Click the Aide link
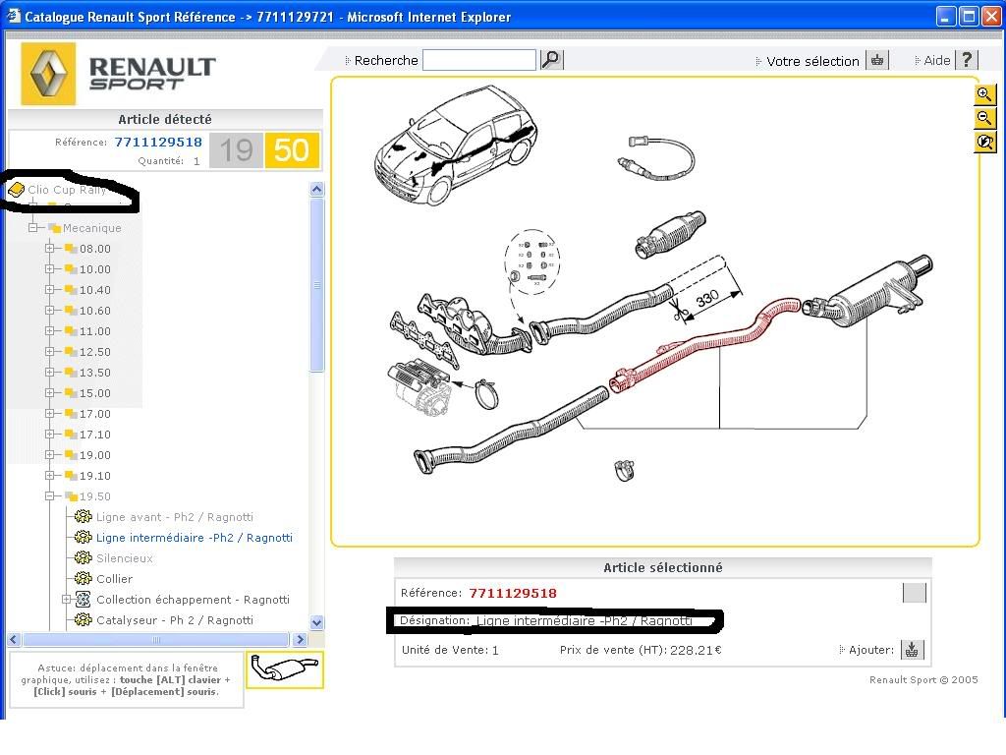This screenshot has height=755, width=1006. tap(936, 60)
